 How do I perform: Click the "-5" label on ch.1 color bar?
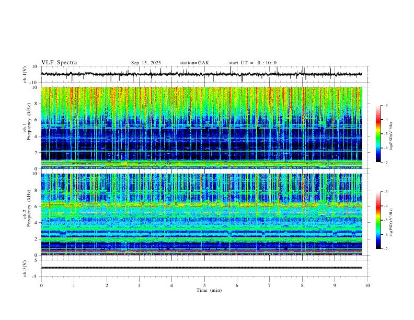(x=386, y=134)
